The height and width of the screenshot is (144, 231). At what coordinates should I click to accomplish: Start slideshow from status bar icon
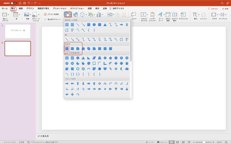189,142
